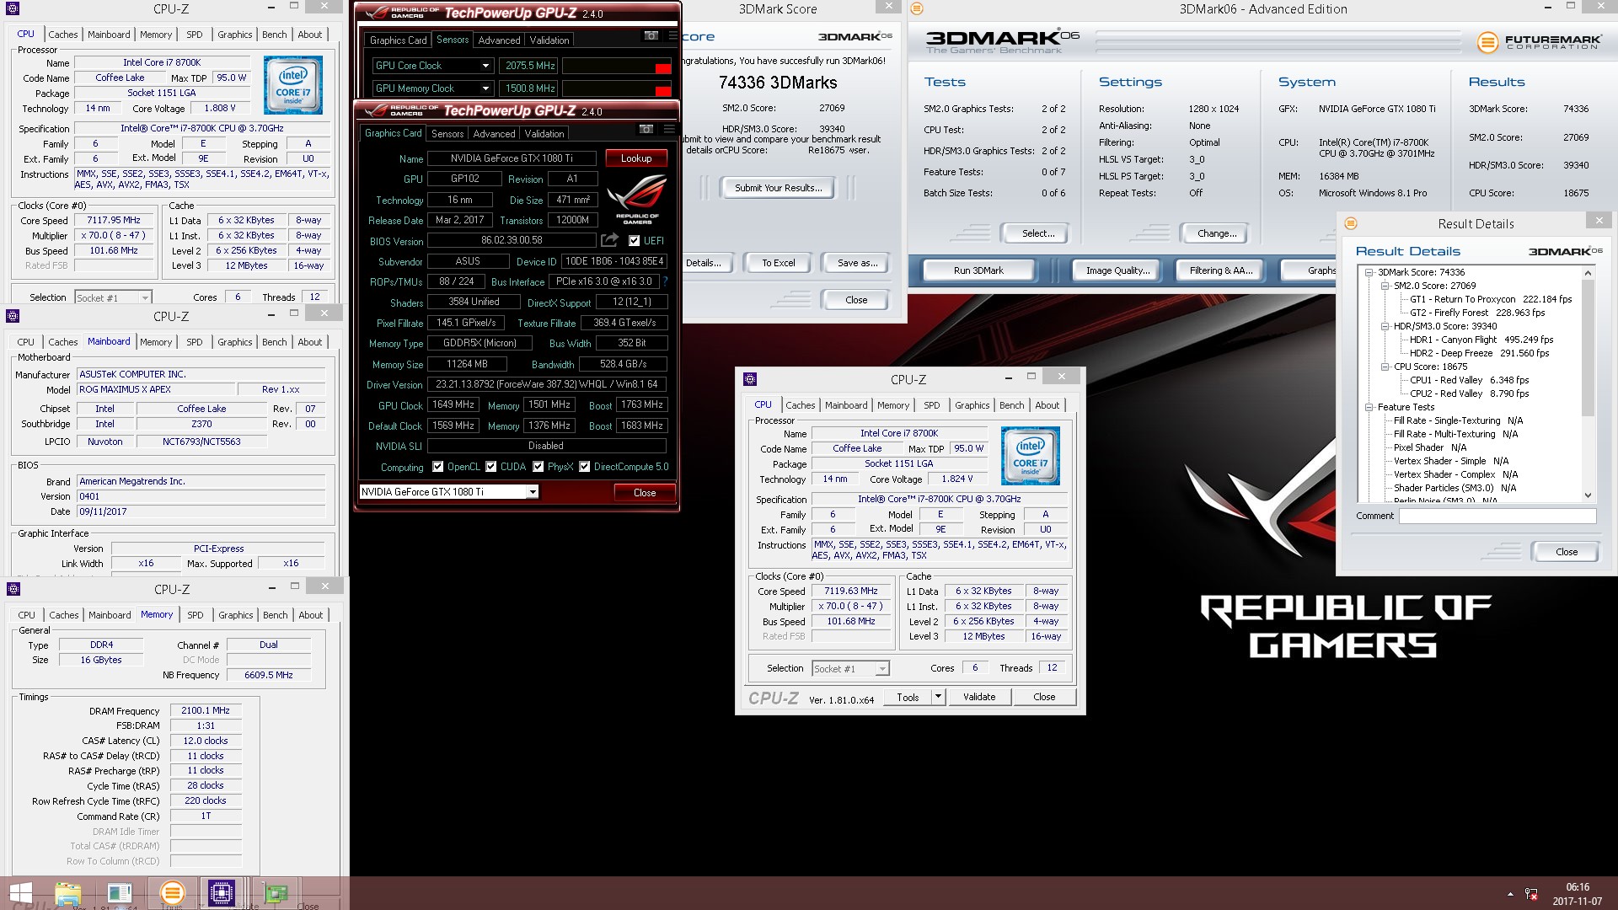The image size is (1618, 910).
Task: Click Change button under Settings
Action: 1217,233
